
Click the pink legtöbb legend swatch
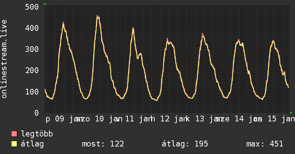14,134
